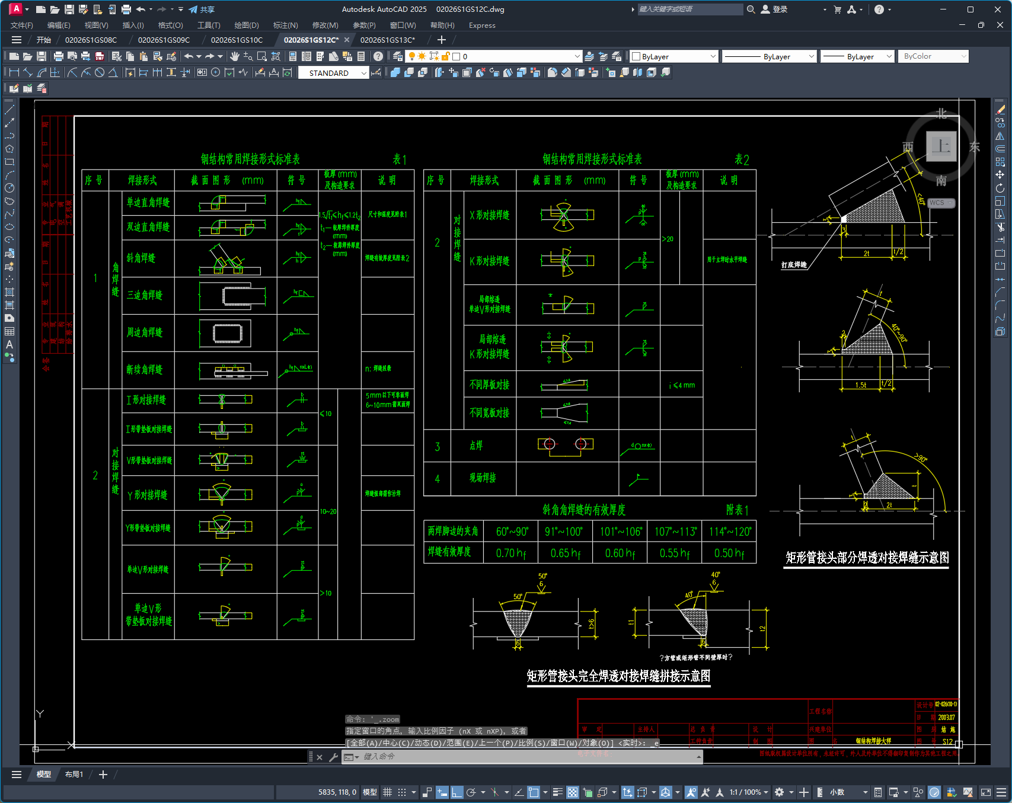Add a new drawing tab

pyautogui.click(x=441, y=40)
